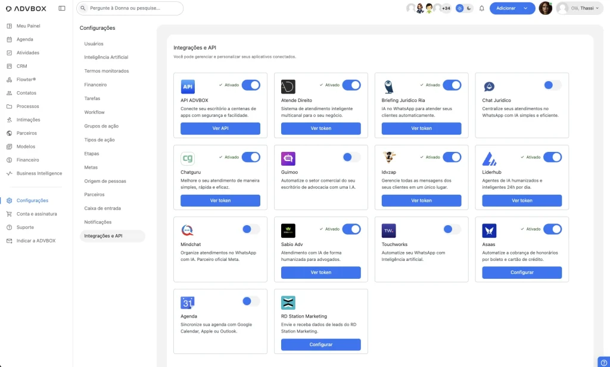The width and height of the screenshot is (610, 367).
Task: Enable the Agenda integration toggle
Action: click(x=251, y=301)
